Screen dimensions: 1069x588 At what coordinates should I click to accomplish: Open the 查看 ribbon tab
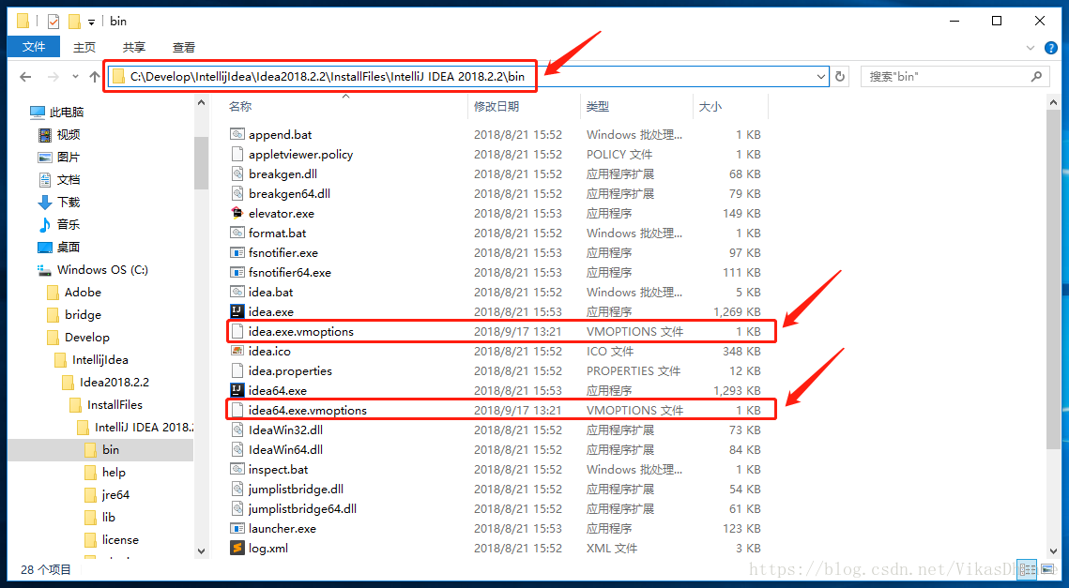(x=184, y=47)
